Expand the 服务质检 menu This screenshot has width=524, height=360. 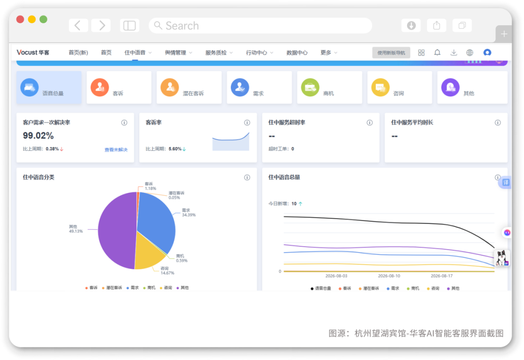pos(219,52)
